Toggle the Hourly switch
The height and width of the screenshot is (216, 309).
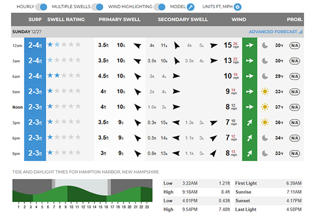41,7
